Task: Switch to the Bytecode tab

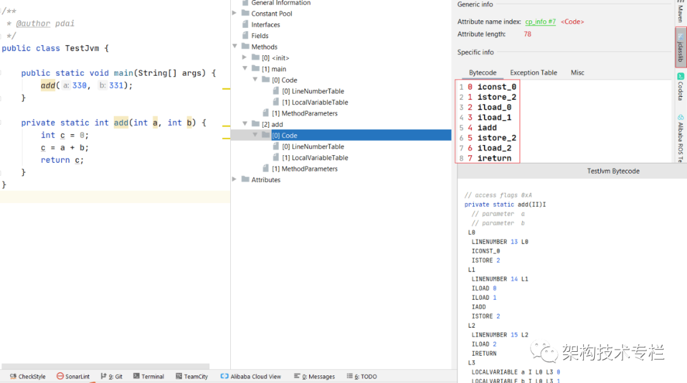Action: click(x=482, y=73)
